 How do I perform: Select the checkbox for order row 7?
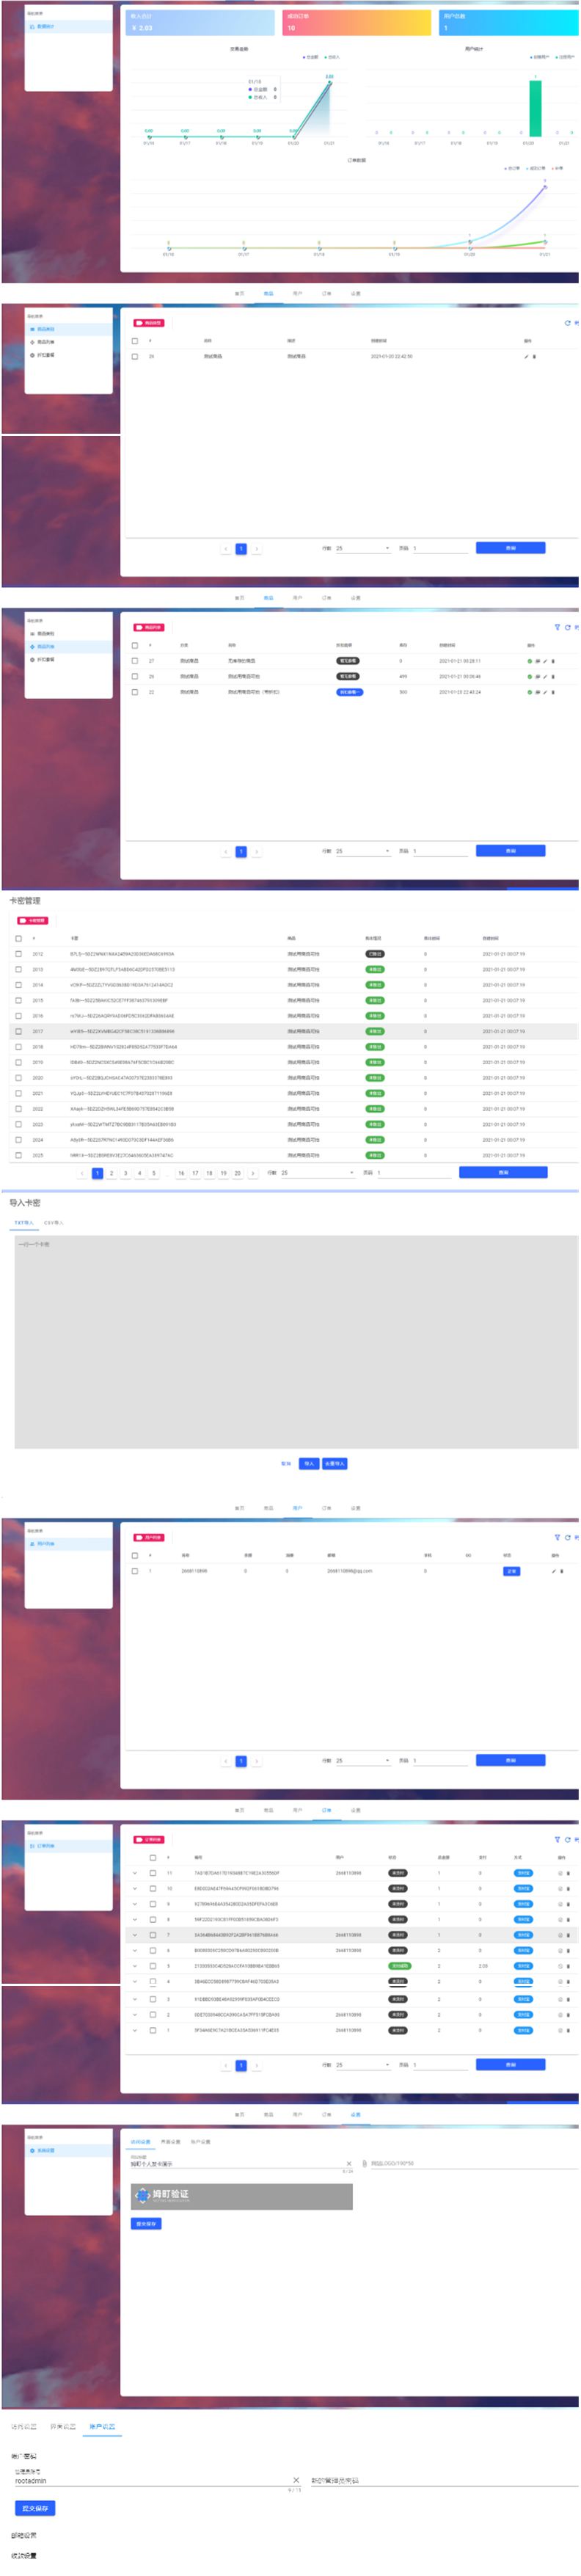click(x=153, y=1935)
